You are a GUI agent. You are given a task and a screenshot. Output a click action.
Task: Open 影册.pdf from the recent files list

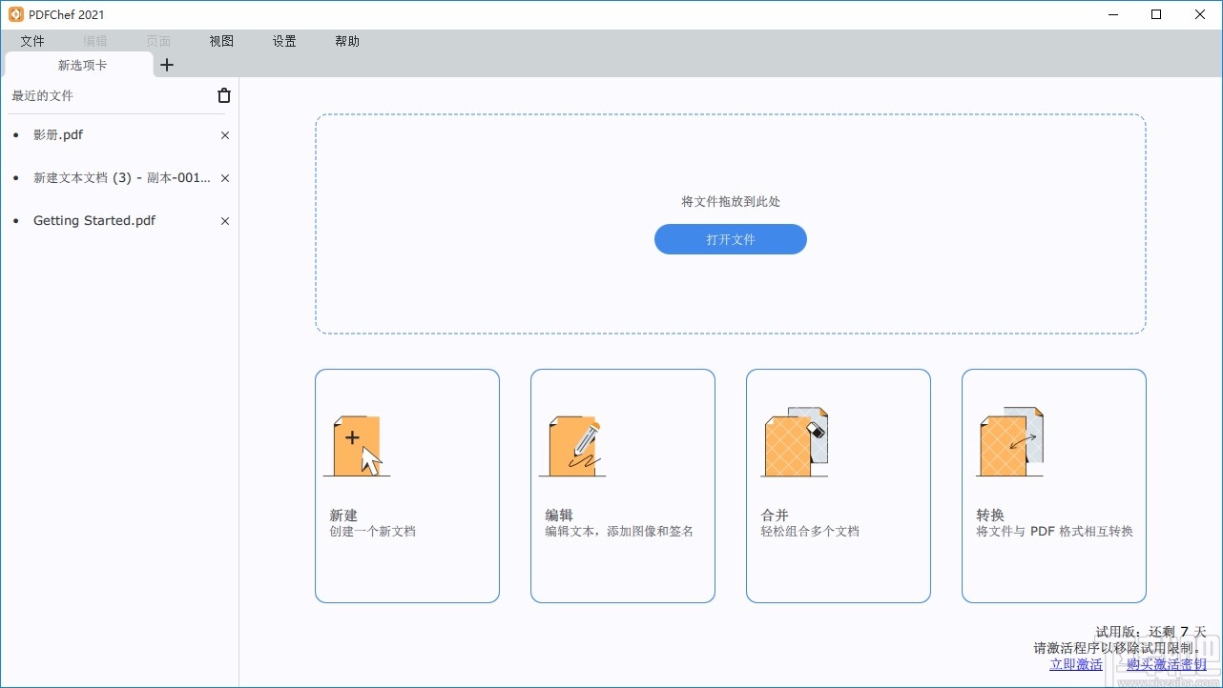pyautogui.click(x=58, y=134)
